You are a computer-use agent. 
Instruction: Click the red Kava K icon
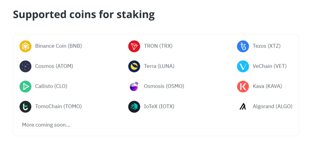click(x=243, y=87)
